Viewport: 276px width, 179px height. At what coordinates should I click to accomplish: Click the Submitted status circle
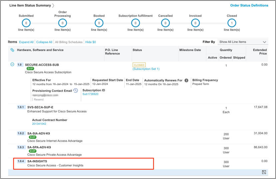(26, 23)
